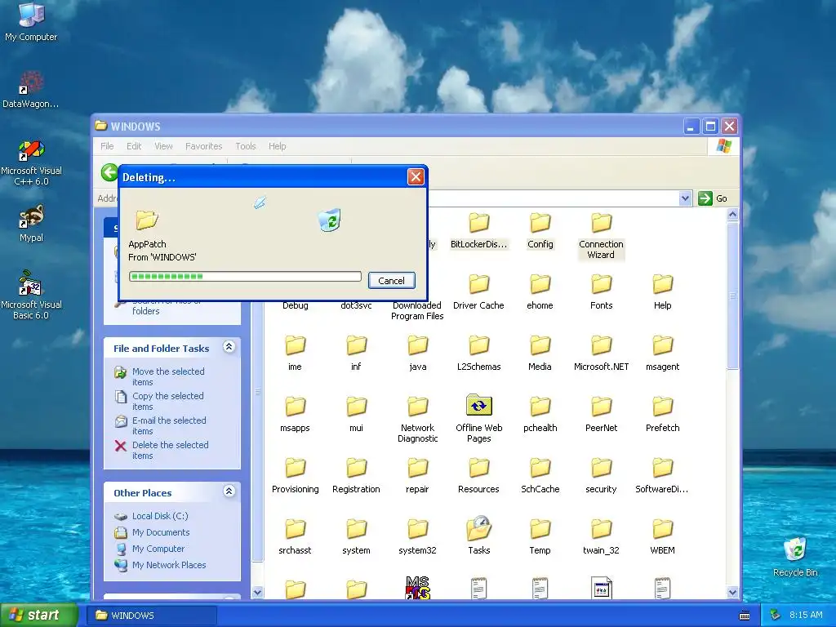Select the ime folder
Viewport: 836px width, 627px height.
click(x=295, y=353)
